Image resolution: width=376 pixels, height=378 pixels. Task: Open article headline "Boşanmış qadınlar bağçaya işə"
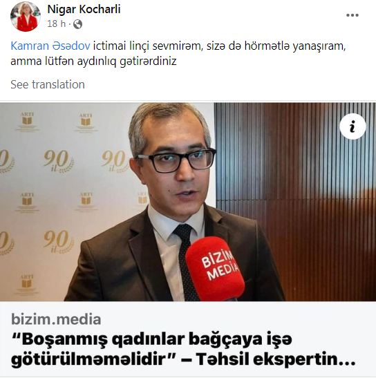pyautogui.click(x=151, y=339)
